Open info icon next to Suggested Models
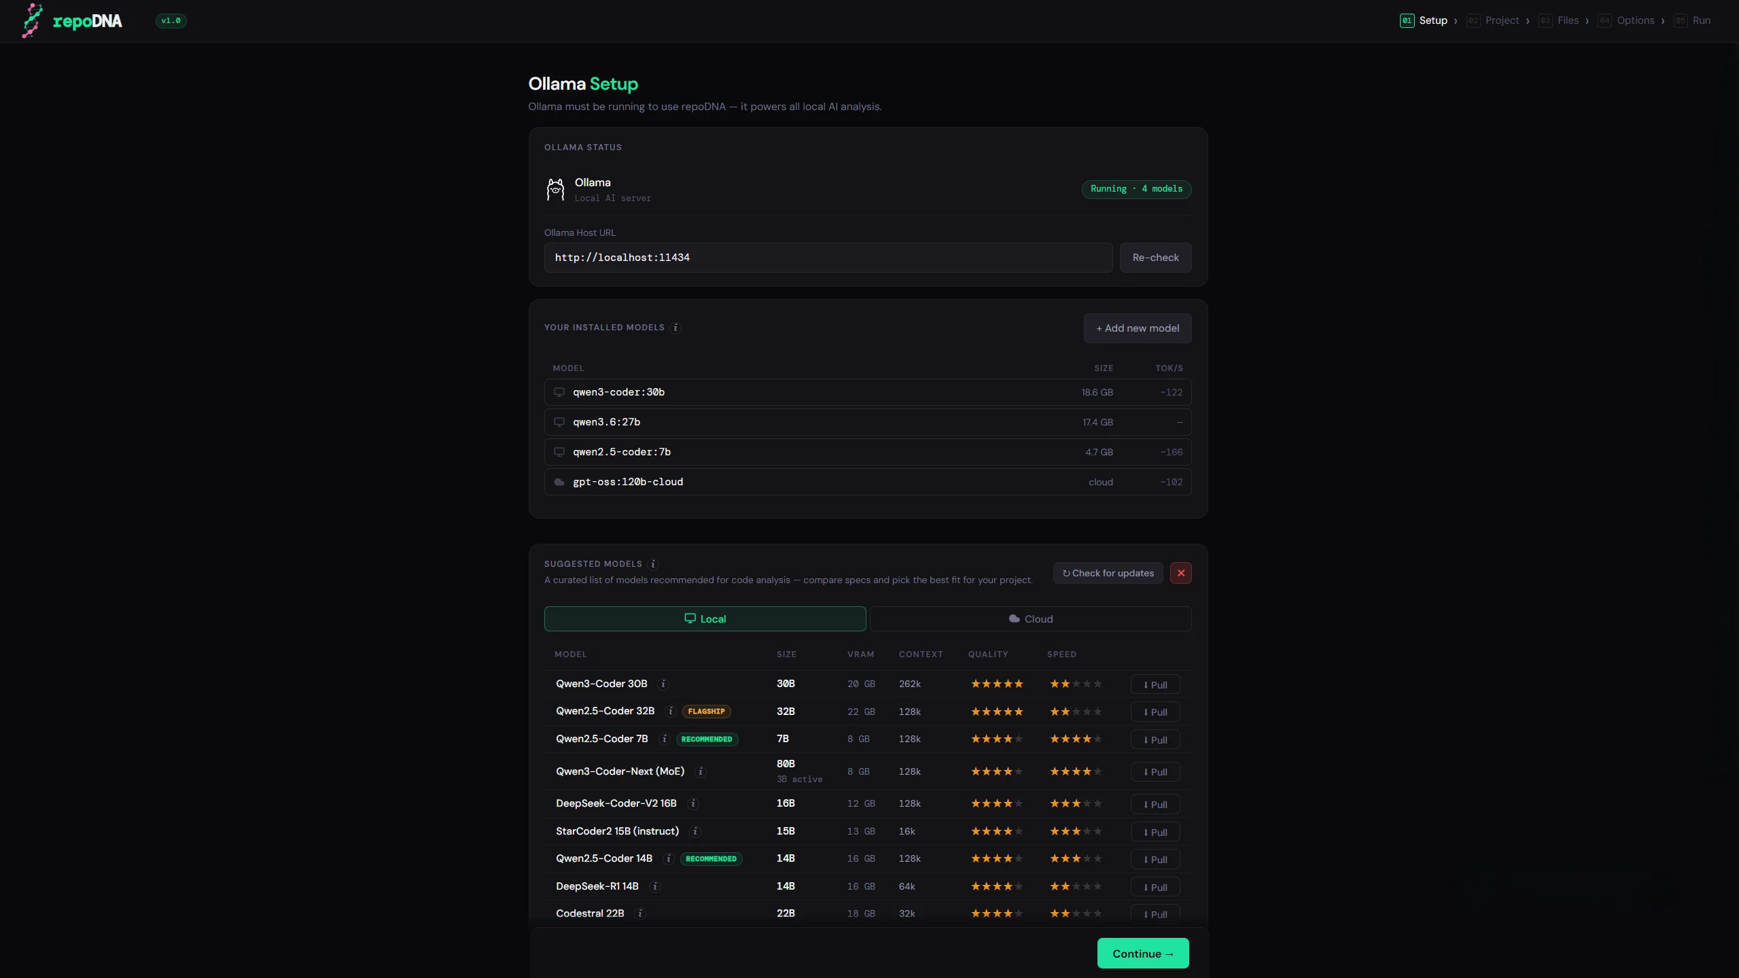The width and height of the screenshot is (1739, 978). 653,564
